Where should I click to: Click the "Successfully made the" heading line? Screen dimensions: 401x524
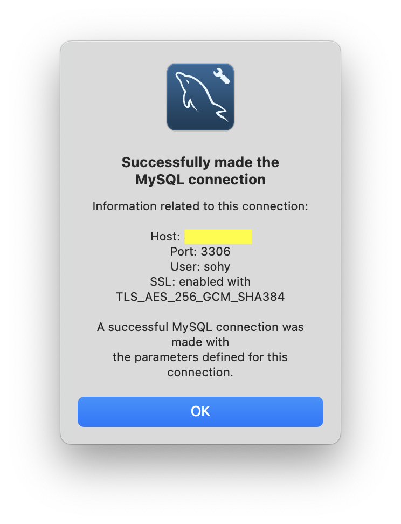[200, 162]
